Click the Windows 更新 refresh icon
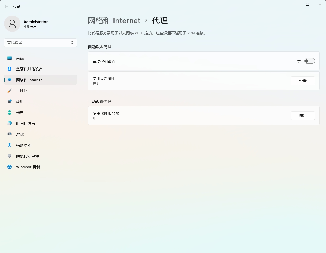This screenshot has height=253, width=326. pos(10,167)
